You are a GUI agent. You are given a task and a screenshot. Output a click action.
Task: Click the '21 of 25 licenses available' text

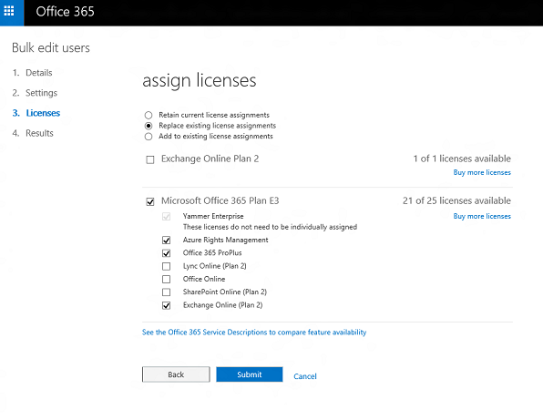coord(456,200)
